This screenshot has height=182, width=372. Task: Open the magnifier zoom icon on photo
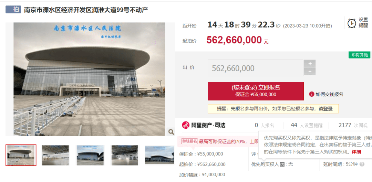171,131
